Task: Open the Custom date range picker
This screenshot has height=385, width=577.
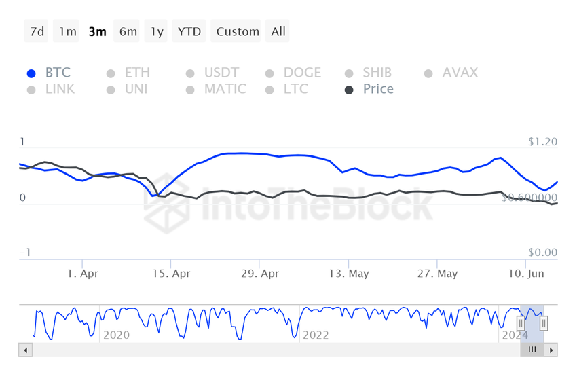Action: [238, 31]
